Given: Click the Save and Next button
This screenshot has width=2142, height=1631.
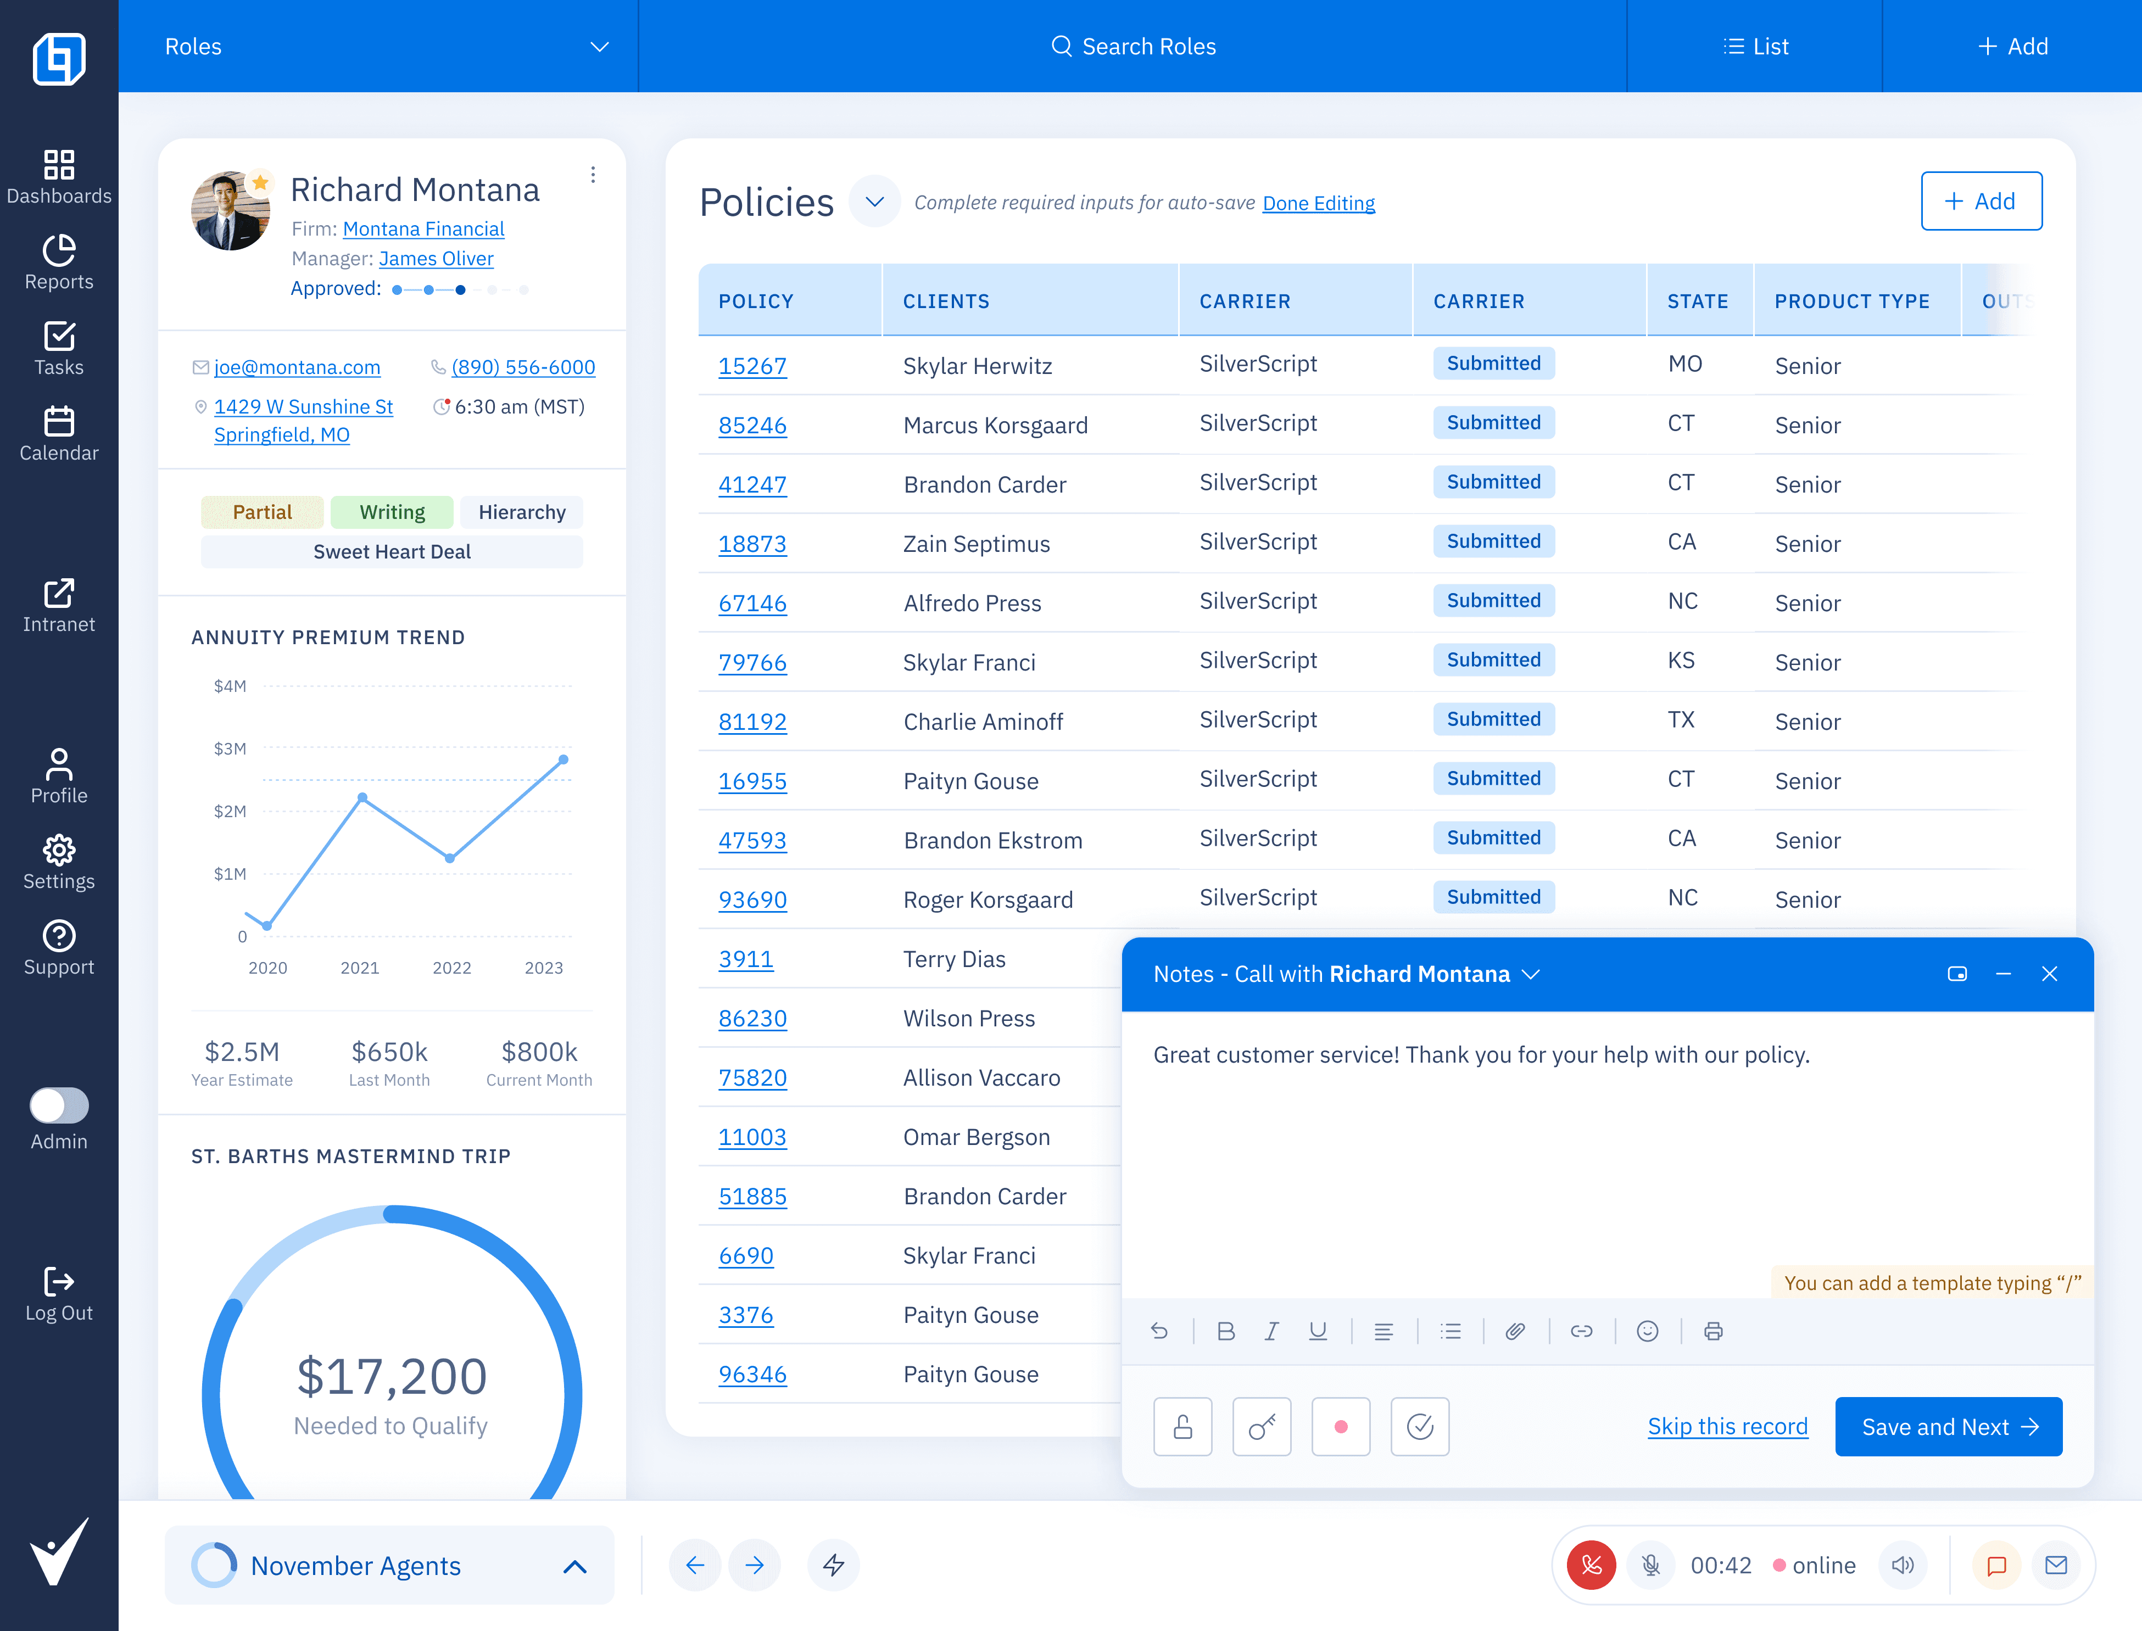Looking at the screenshot, I should [1948, 1426].
